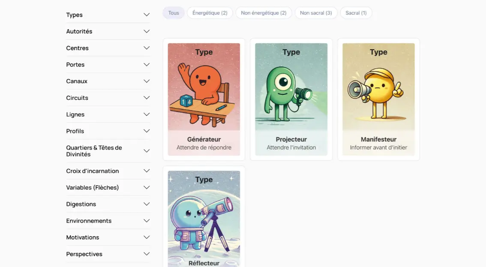Select the Manifesteur megaphone character card
This screenshot has height=267, width=486.
tap(378, 87)
